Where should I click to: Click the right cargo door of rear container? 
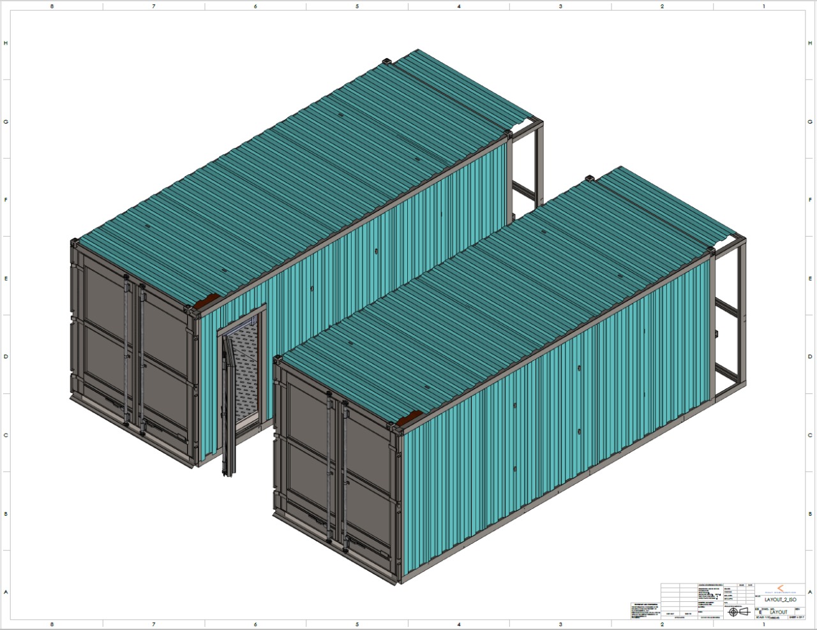pyautogui.click(x=165, y=370)
